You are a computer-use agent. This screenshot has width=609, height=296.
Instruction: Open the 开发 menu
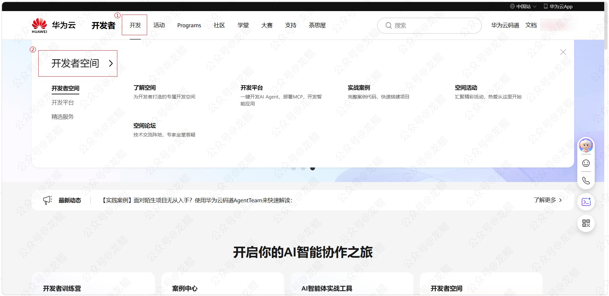coord(135,25)
